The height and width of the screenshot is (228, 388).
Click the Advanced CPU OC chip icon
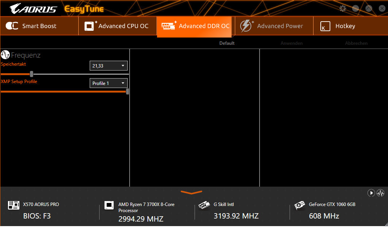tap(90, 26)
